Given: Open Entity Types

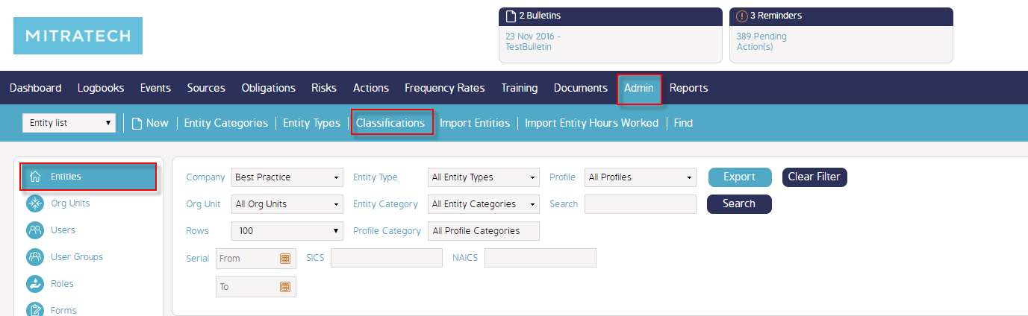Looking at the screenshot, I should click(311, 123).
